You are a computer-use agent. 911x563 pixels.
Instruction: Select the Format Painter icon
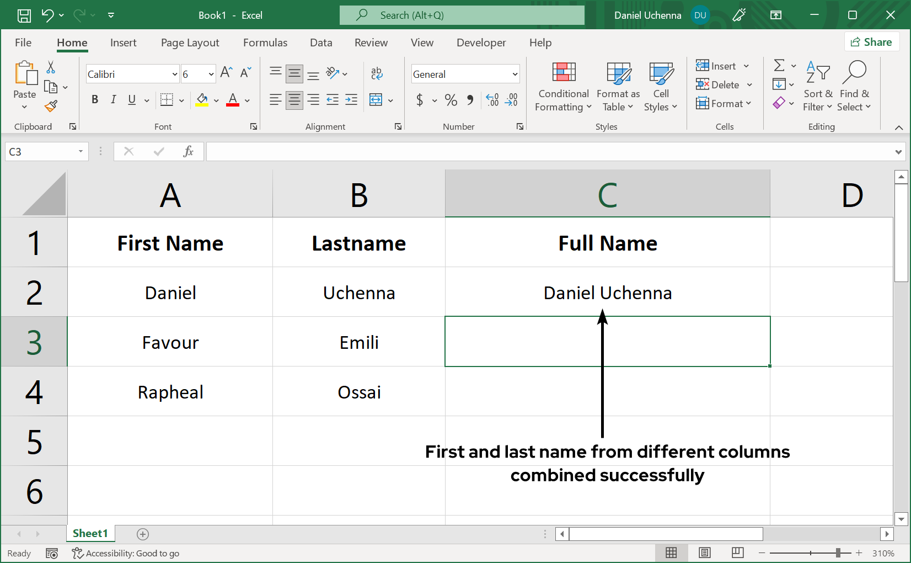[51, 106]
